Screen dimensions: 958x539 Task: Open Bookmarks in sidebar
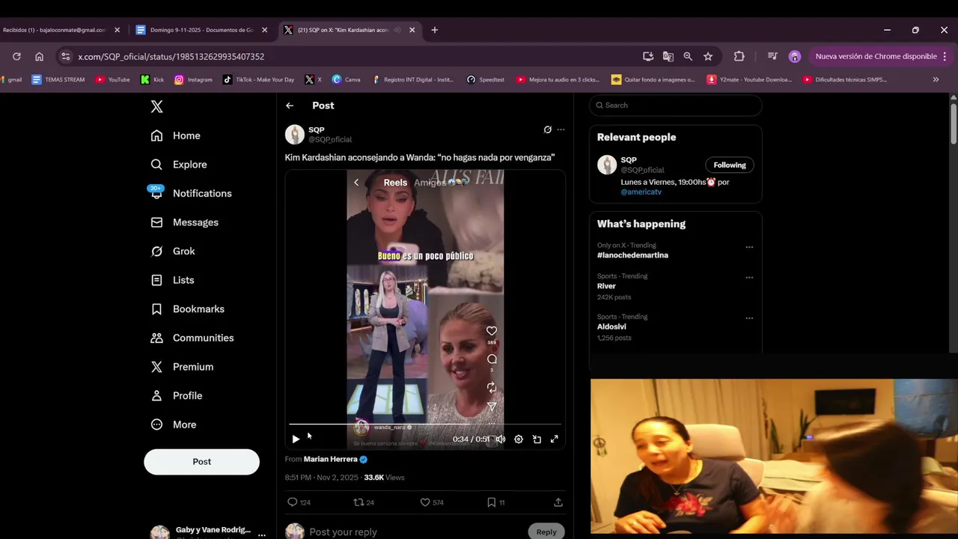[x=187, y=309]
